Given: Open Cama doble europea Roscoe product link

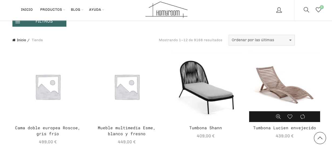Looking at the screenshot, I should pos(48,131).
